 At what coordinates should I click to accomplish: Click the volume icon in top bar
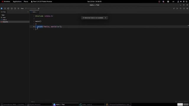point(181,1)
